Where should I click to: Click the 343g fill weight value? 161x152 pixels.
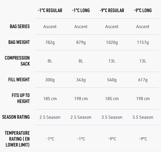tap(81, 80)
